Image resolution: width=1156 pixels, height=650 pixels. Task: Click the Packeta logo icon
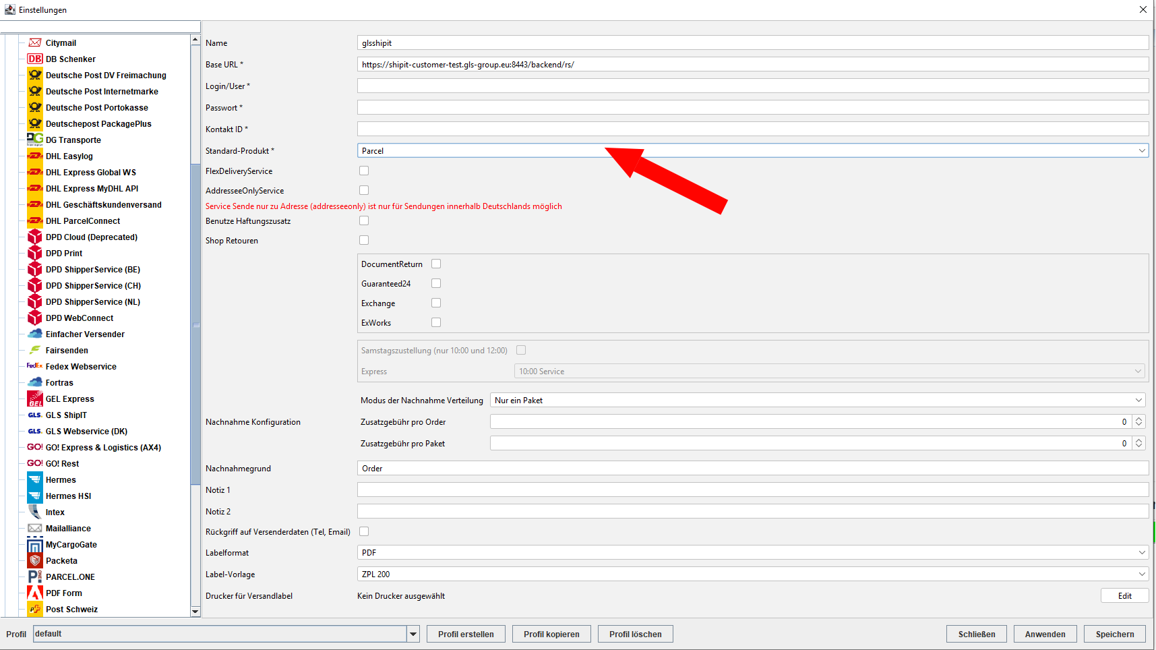click(x=35, y=560)
